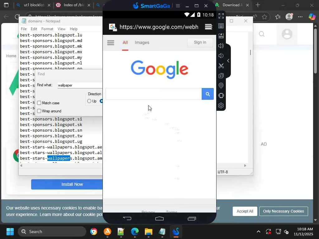Select Up direction radio button
319x239 pixels.
coord(89,101)
